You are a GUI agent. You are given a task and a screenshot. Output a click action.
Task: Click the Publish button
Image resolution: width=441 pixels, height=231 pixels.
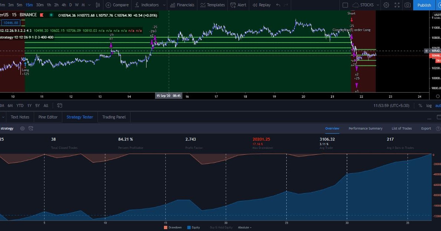pos(424,5)
